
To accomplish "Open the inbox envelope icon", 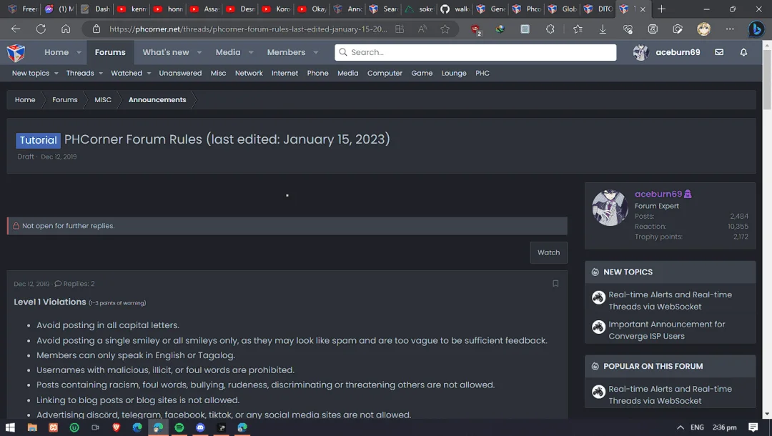I will [719, 52].
